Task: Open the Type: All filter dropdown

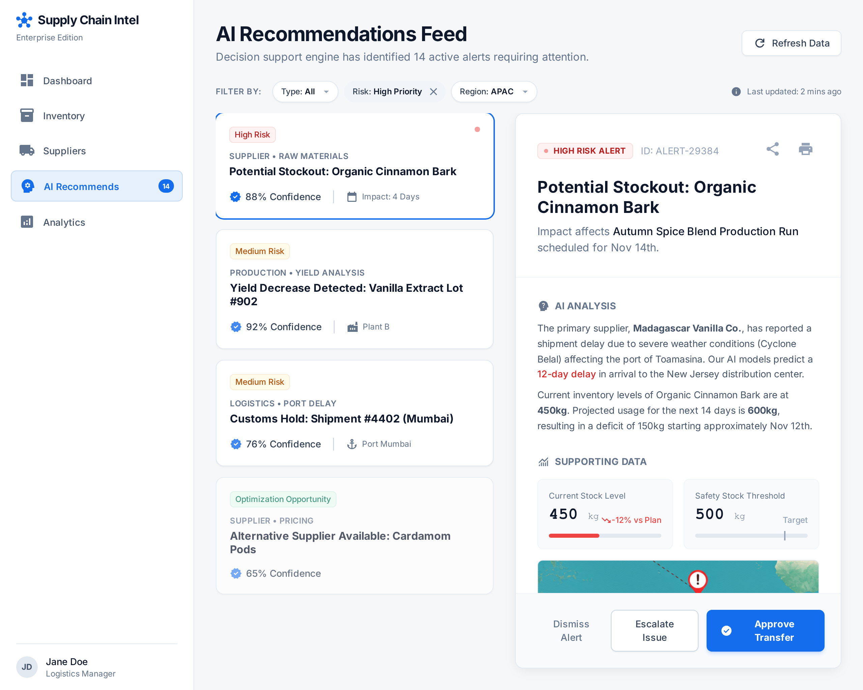Action: (x=305, y=92)
